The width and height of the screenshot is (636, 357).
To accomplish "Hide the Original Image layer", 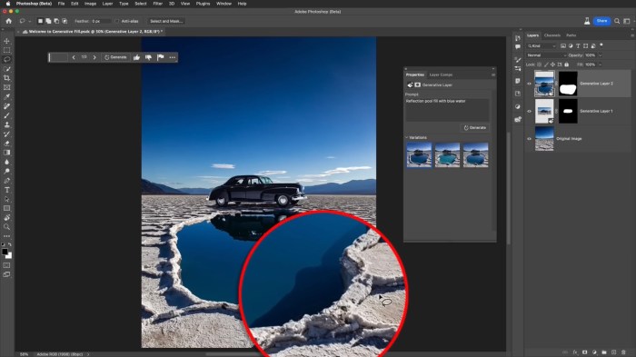I will (x=529, y=139).
